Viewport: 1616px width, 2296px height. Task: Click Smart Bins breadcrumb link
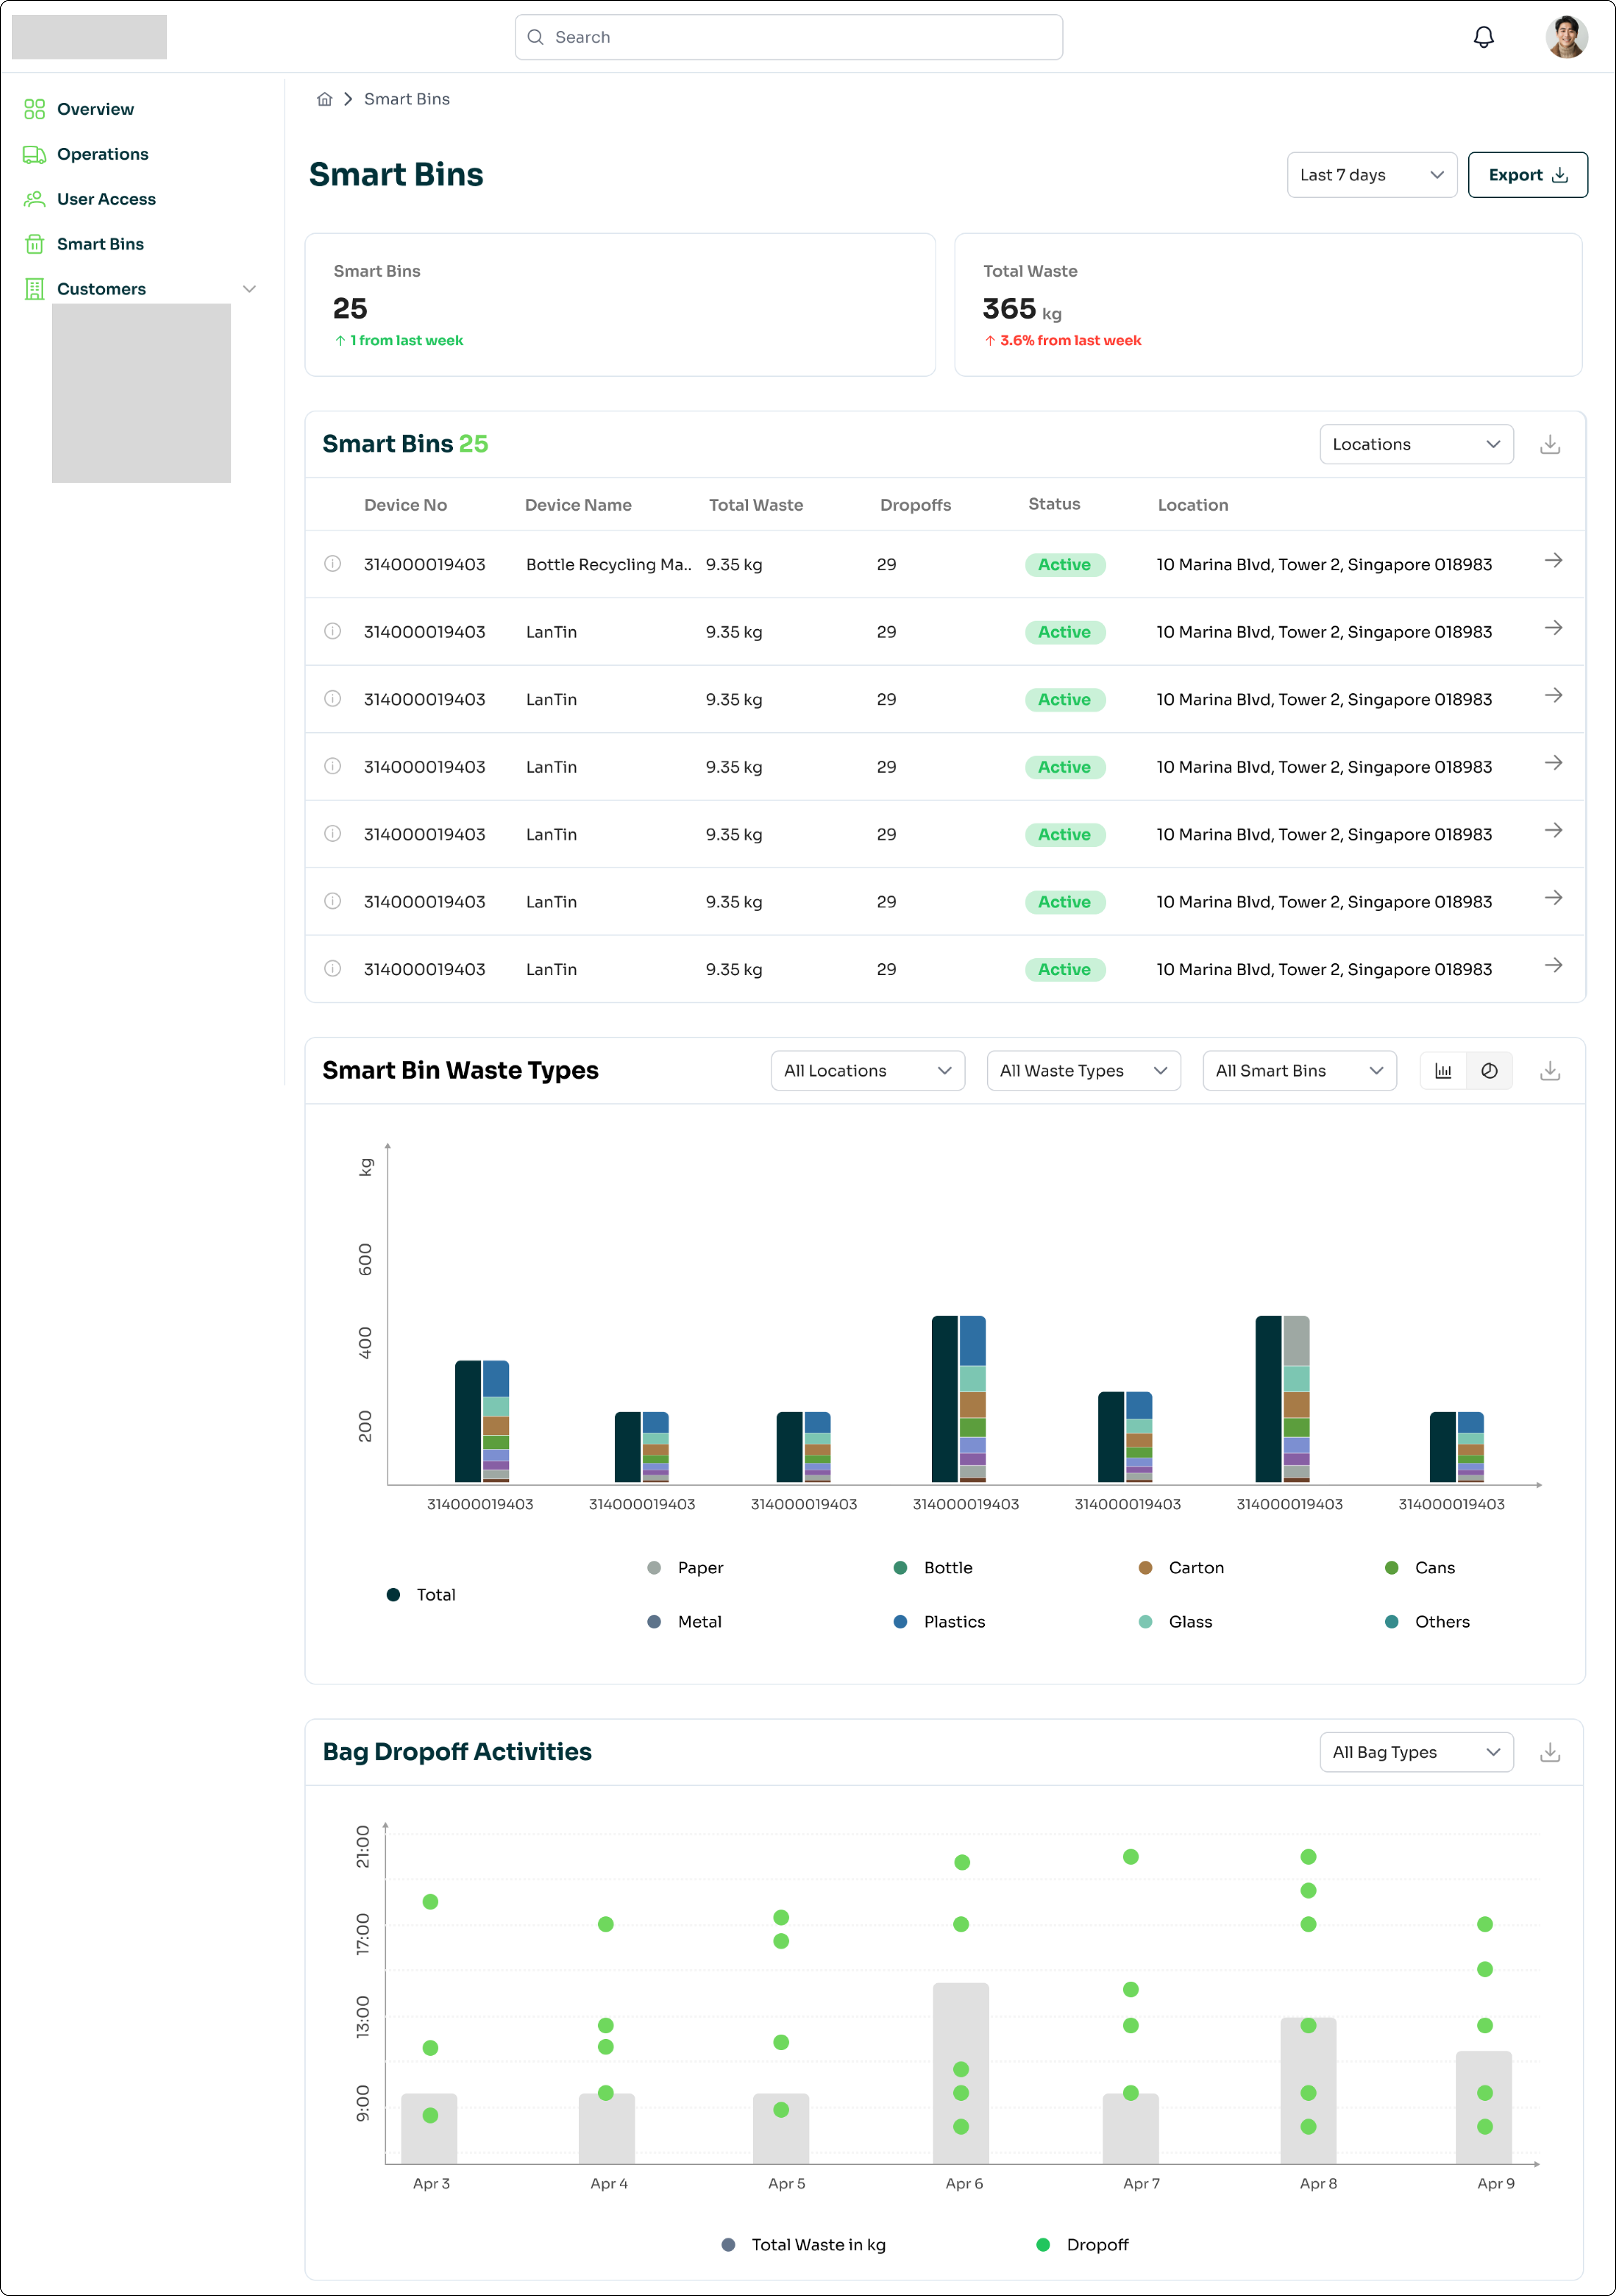point(407,99)
